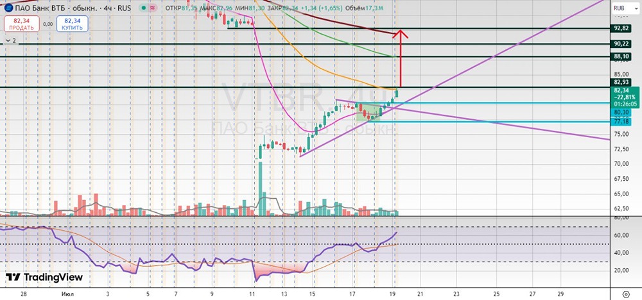This screenshot has width=642, height=300.
Task: Click the 60,00 RSI axis tick
Action: (x=621, y=235)
